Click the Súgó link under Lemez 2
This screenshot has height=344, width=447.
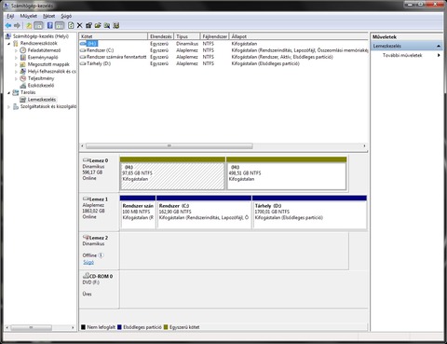pos(88,262)
